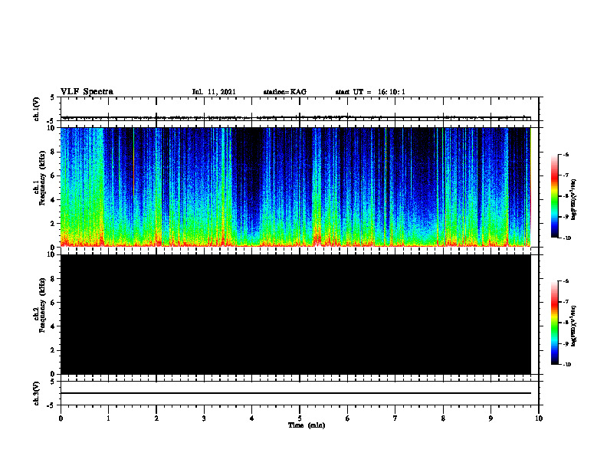Click the flat ch.3 voltage trace
The width and height of the screenshot is (607, 469).
click(x=295, y=393)
